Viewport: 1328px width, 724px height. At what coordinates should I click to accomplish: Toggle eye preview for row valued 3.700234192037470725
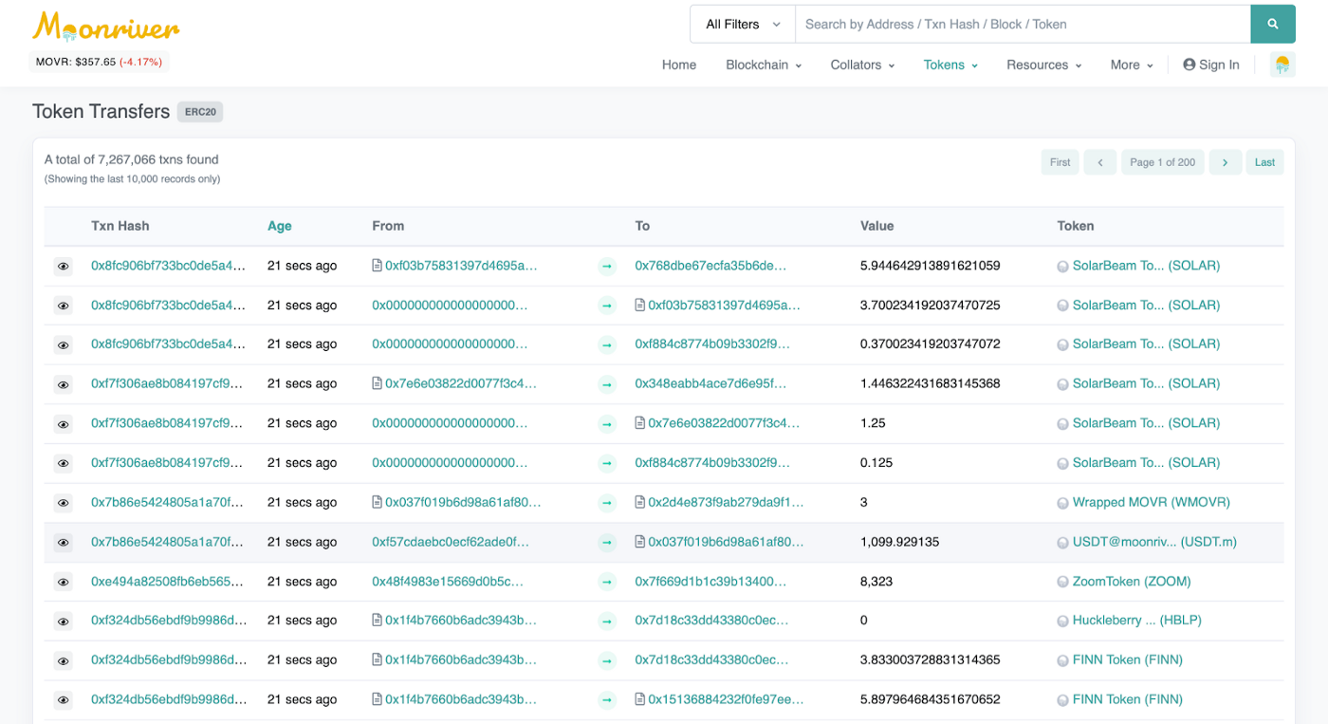(64, 306)
